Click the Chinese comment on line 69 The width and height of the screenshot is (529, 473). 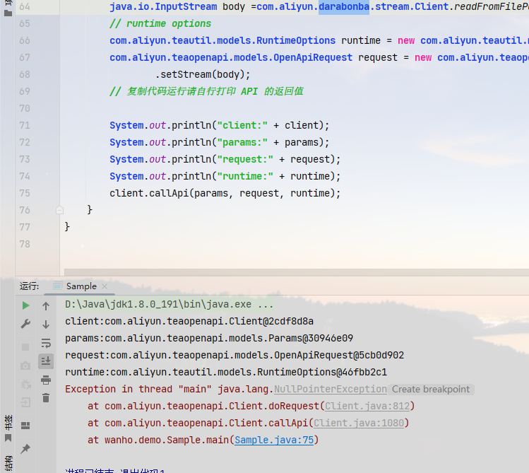(x=206, y=91)
